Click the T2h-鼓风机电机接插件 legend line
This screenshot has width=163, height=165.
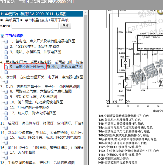(x=120, y=120)
